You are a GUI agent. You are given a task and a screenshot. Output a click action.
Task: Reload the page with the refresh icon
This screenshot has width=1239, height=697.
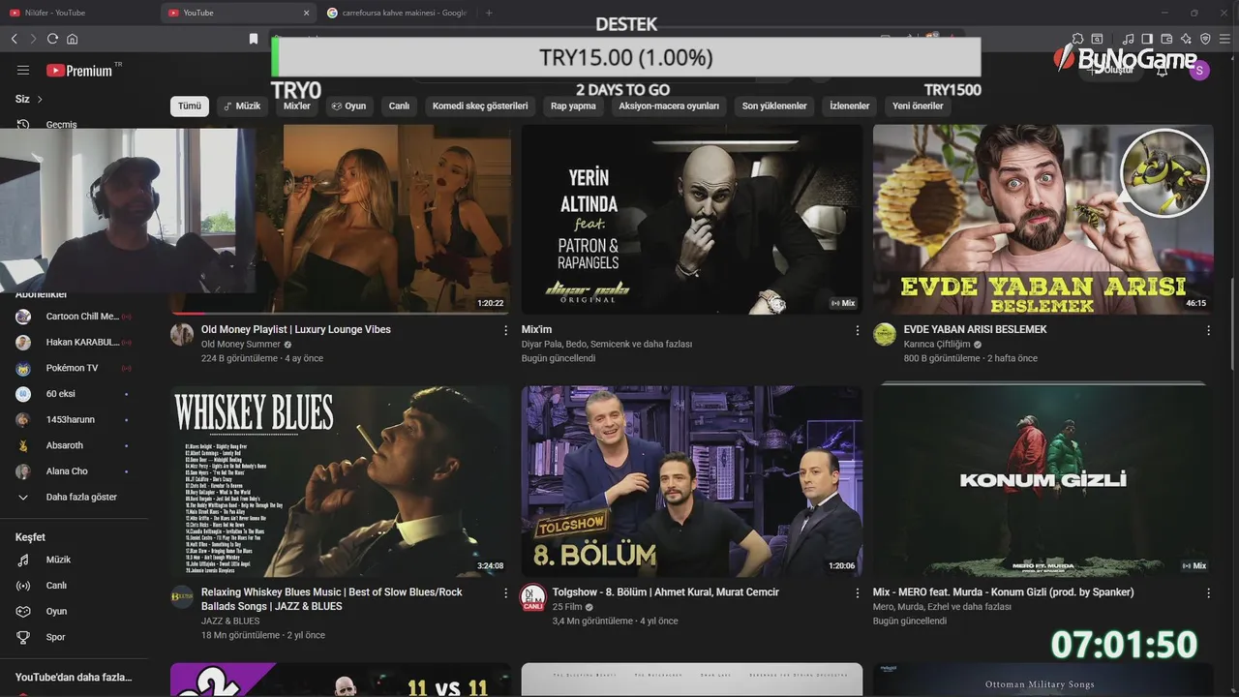click(52, 39)
